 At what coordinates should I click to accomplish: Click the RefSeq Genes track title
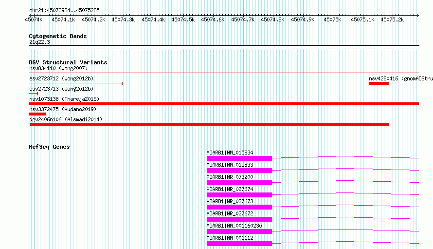coord(49,147)
